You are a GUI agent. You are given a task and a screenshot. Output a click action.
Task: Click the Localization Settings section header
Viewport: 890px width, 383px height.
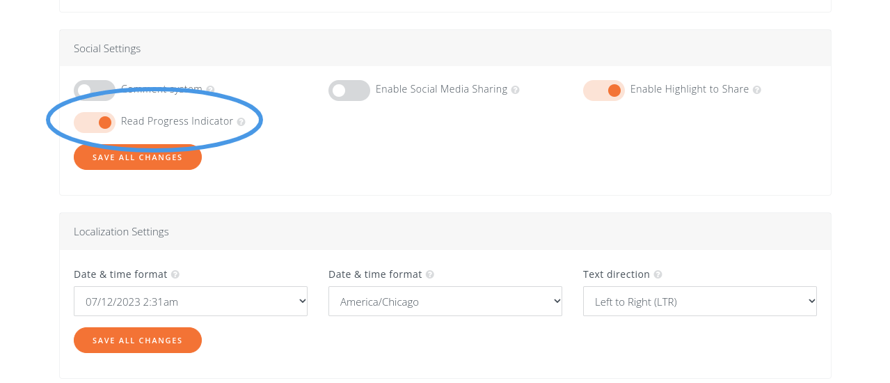121,231
